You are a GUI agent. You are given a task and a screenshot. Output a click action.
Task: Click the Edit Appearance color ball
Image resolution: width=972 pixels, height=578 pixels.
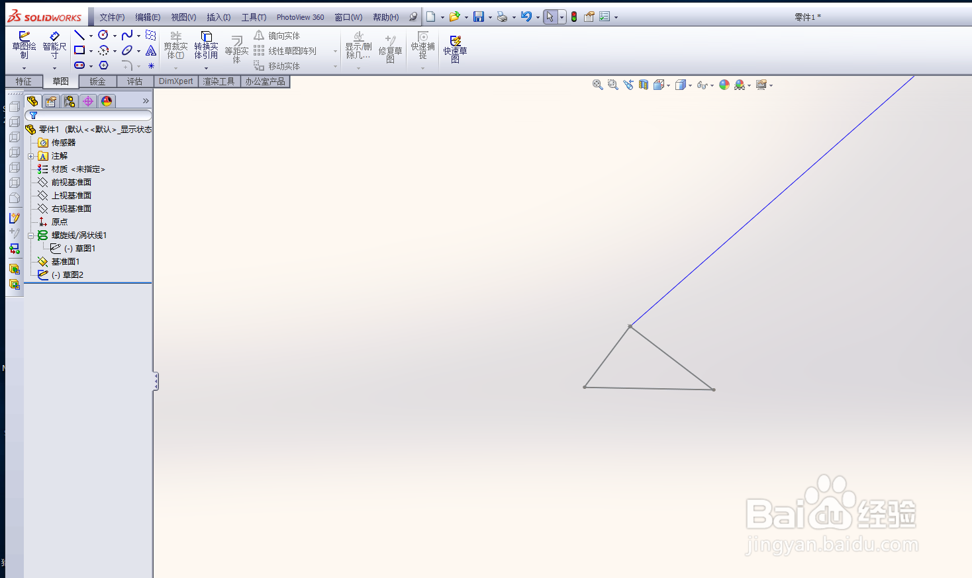coord(724,85)
